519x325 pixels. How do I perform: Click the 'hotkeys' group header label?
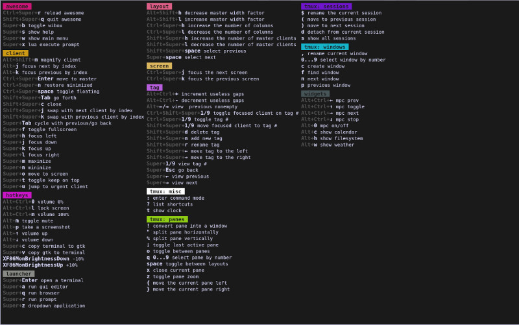18,195
